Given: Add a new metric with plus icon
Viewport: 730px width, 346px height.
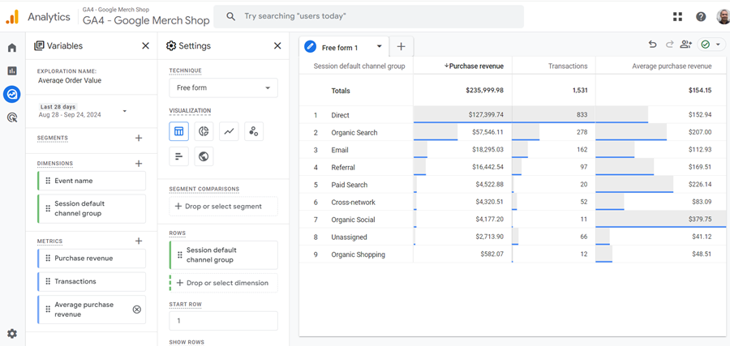Looking at the screenshot, I should click(138, 241).
